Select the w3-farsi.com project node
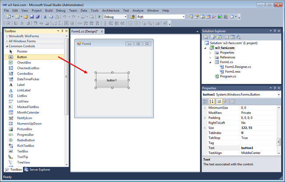 (x=224, y=48)
